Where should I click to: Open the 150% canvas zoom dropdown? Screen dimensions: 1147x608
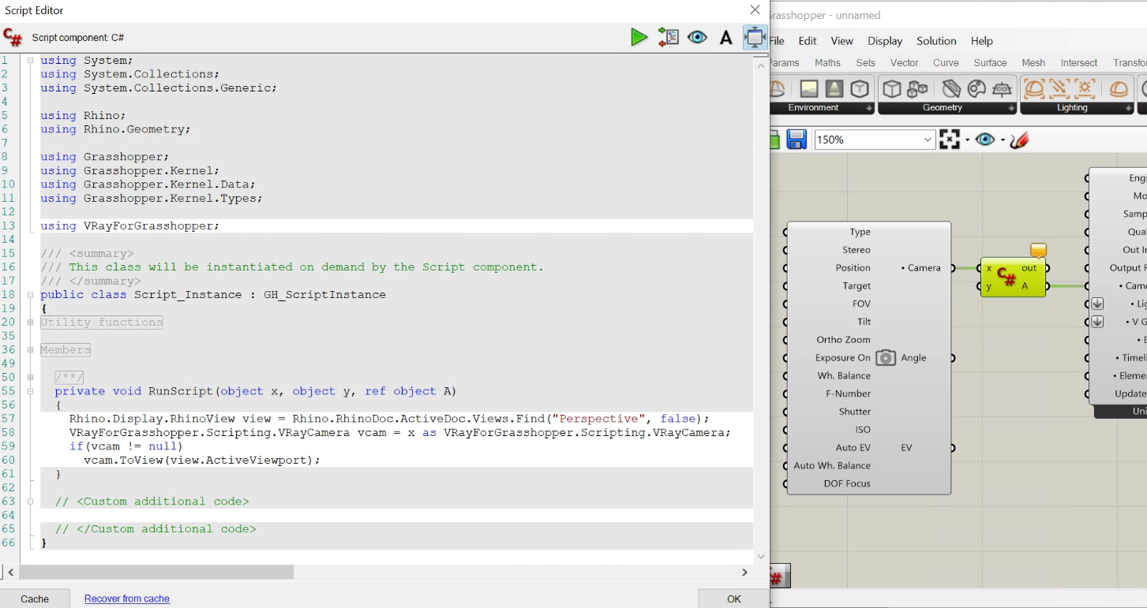point(928,140)
